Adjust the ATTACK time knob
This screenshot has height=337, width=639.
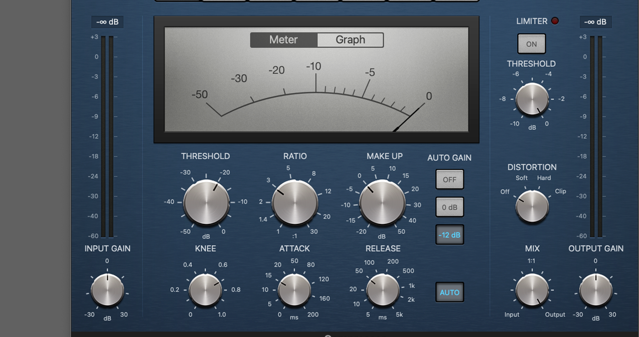tap(294, 290)
